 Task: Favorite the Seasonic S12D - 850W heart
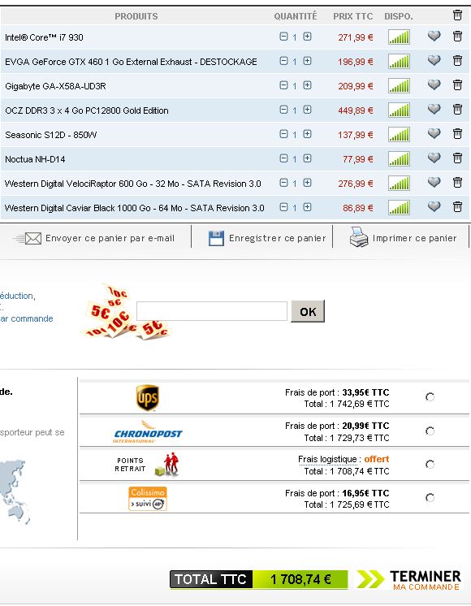(434, 133)
